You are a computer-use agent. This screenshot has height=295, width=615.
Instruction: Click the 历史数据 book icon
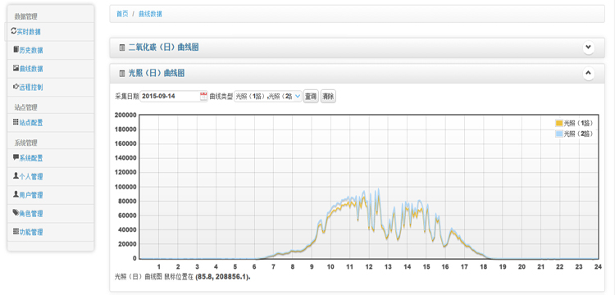coord(16,50)
